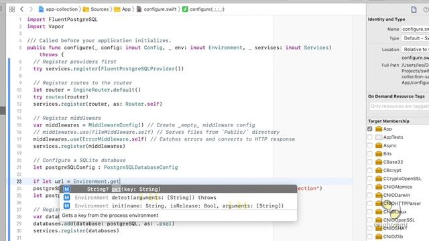Open the configure.swift file breadcrumb
This screenshot has height=241, width=429.
(156, 9)
